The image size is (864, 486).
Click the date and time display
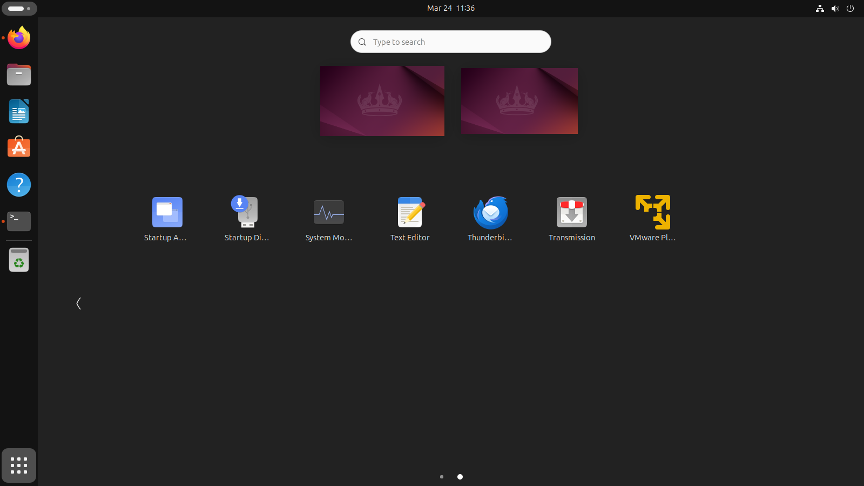pyautogui.click(x=451, y=8)
